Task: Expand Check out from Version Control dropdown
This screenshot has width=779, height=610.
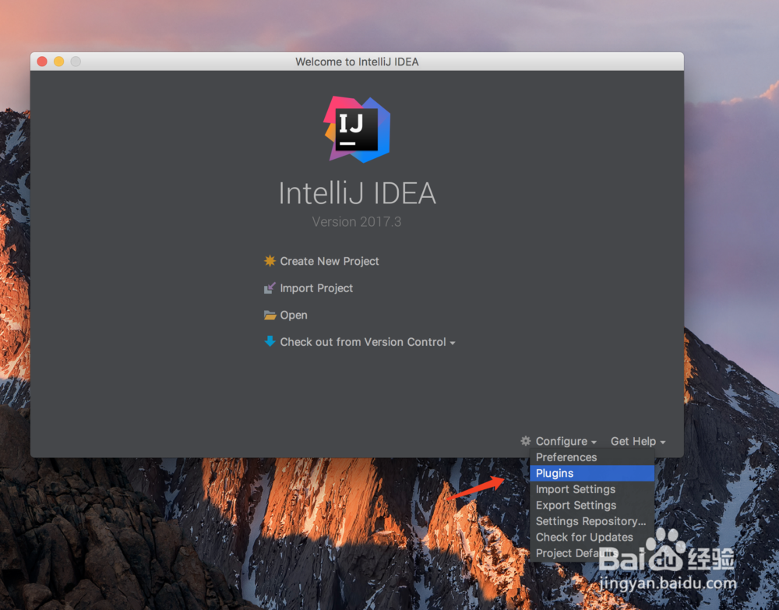Action: point(368,342)
